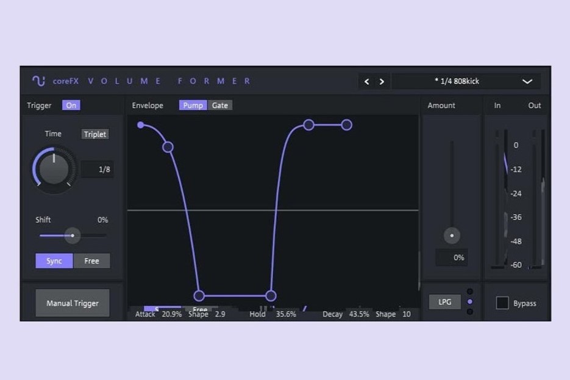Click the decay Shape 10 value
Viewport: 570px width, 380px height.
pyautogui.click(x=407, y=314)
